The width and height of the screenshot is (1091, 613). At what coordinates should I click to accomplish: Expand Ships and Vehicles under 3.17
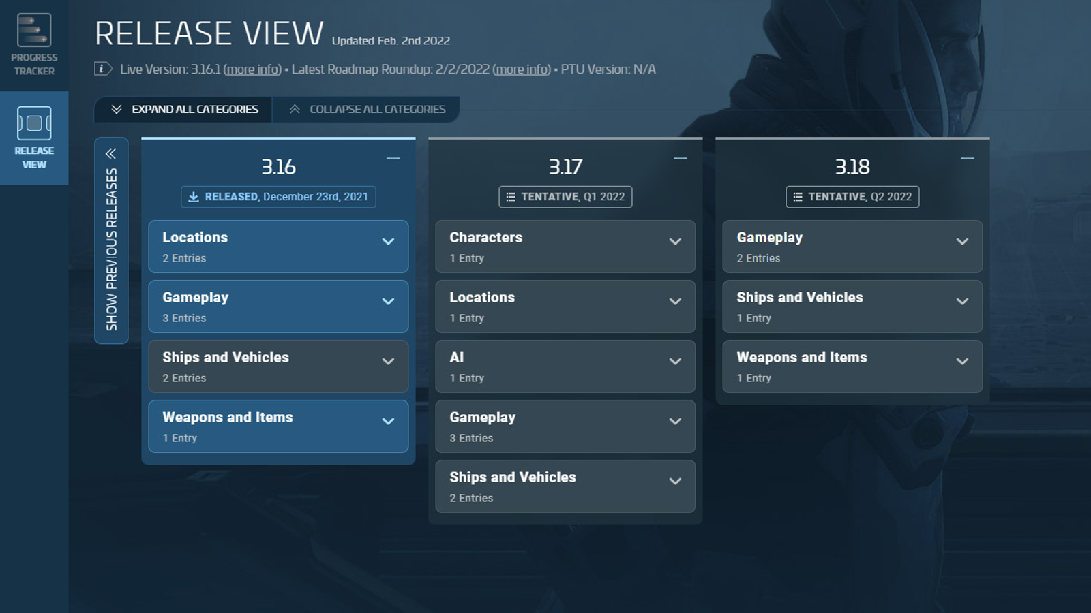(675, 482)
